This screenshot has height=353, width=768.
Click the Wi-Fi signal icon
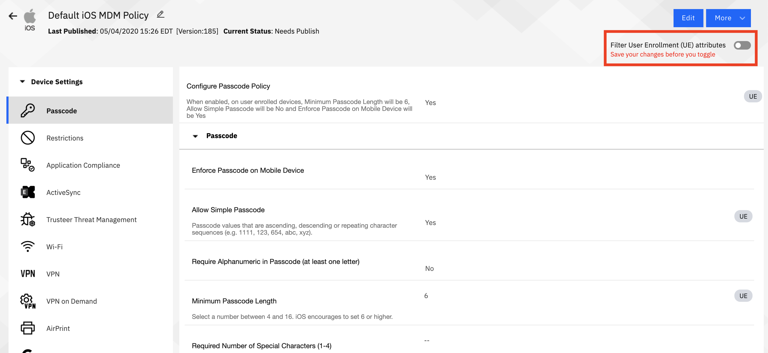click(28, 247)
